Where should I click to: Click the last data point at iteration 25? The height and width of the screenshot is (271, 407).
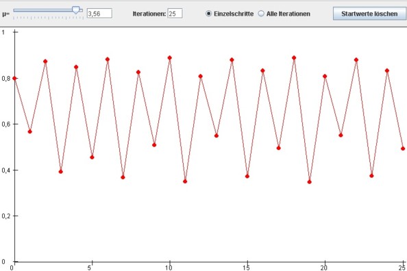coord(403,149)
